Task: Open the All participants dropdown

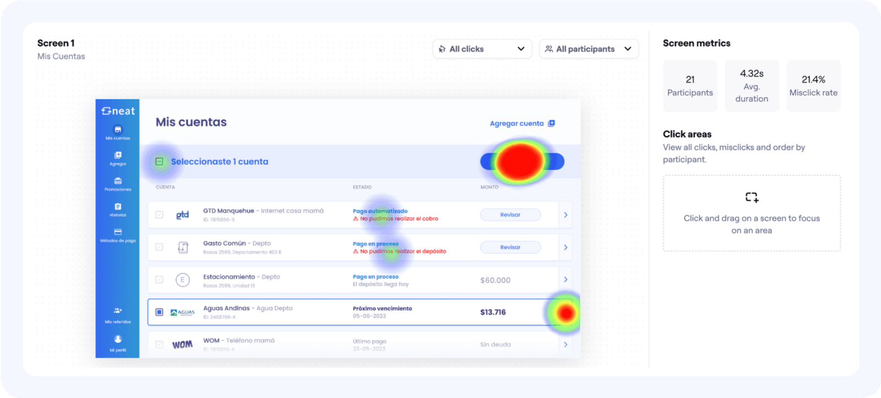Action: [x=589, y=49]
